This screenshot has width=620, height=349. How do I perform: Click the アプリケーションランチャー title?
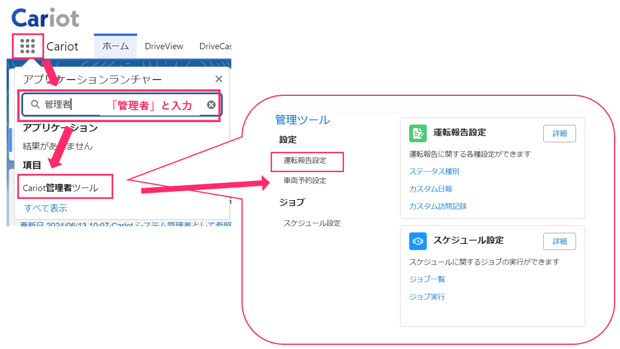tap(92, 79)
